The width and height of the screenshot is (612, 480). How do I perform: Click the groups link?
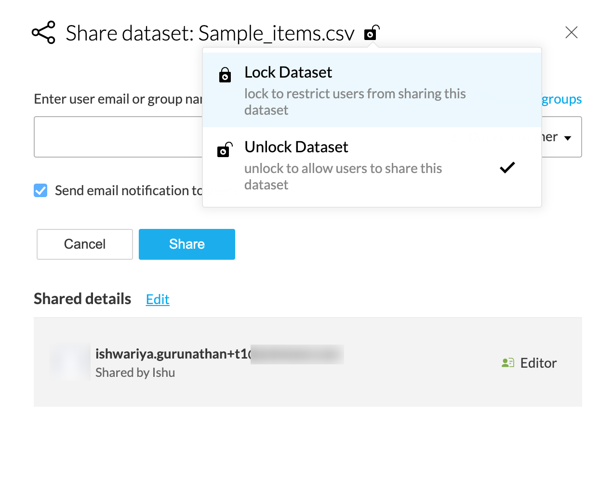click(x=561, y=99)
